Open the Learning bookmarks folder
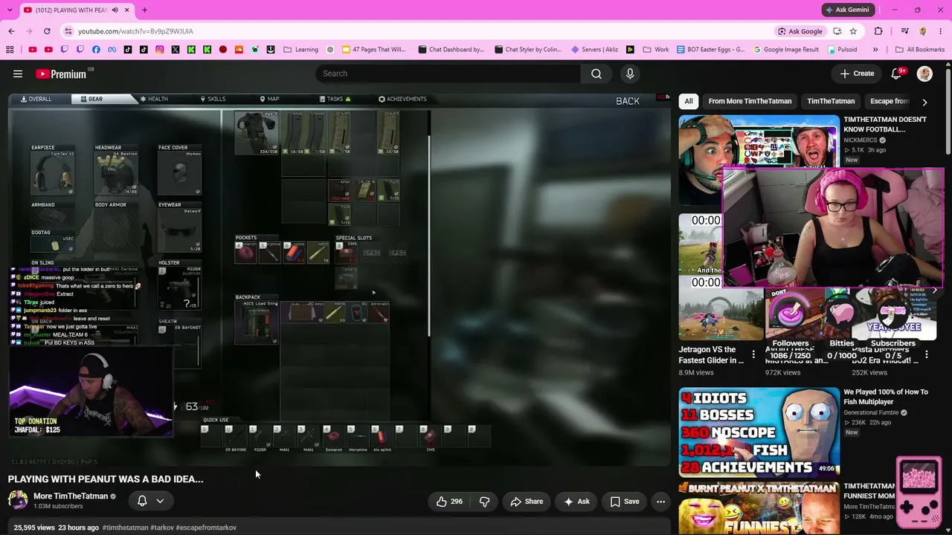 (301, 50)
